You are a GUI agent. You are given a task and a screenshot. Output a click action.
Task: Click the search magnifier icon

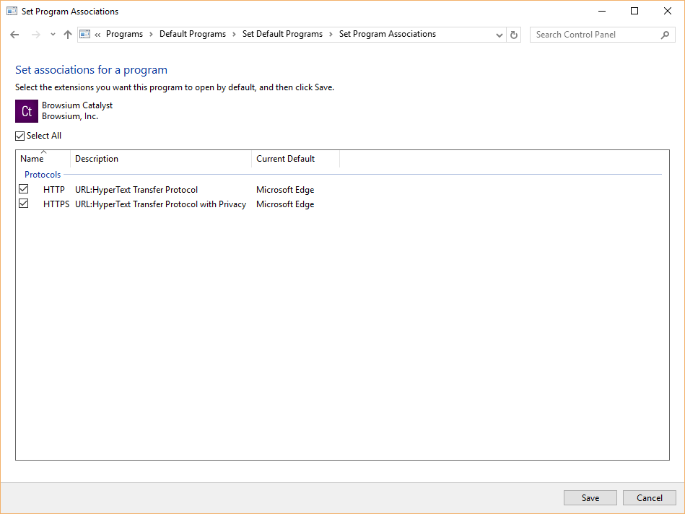click(x=665, y=35)
